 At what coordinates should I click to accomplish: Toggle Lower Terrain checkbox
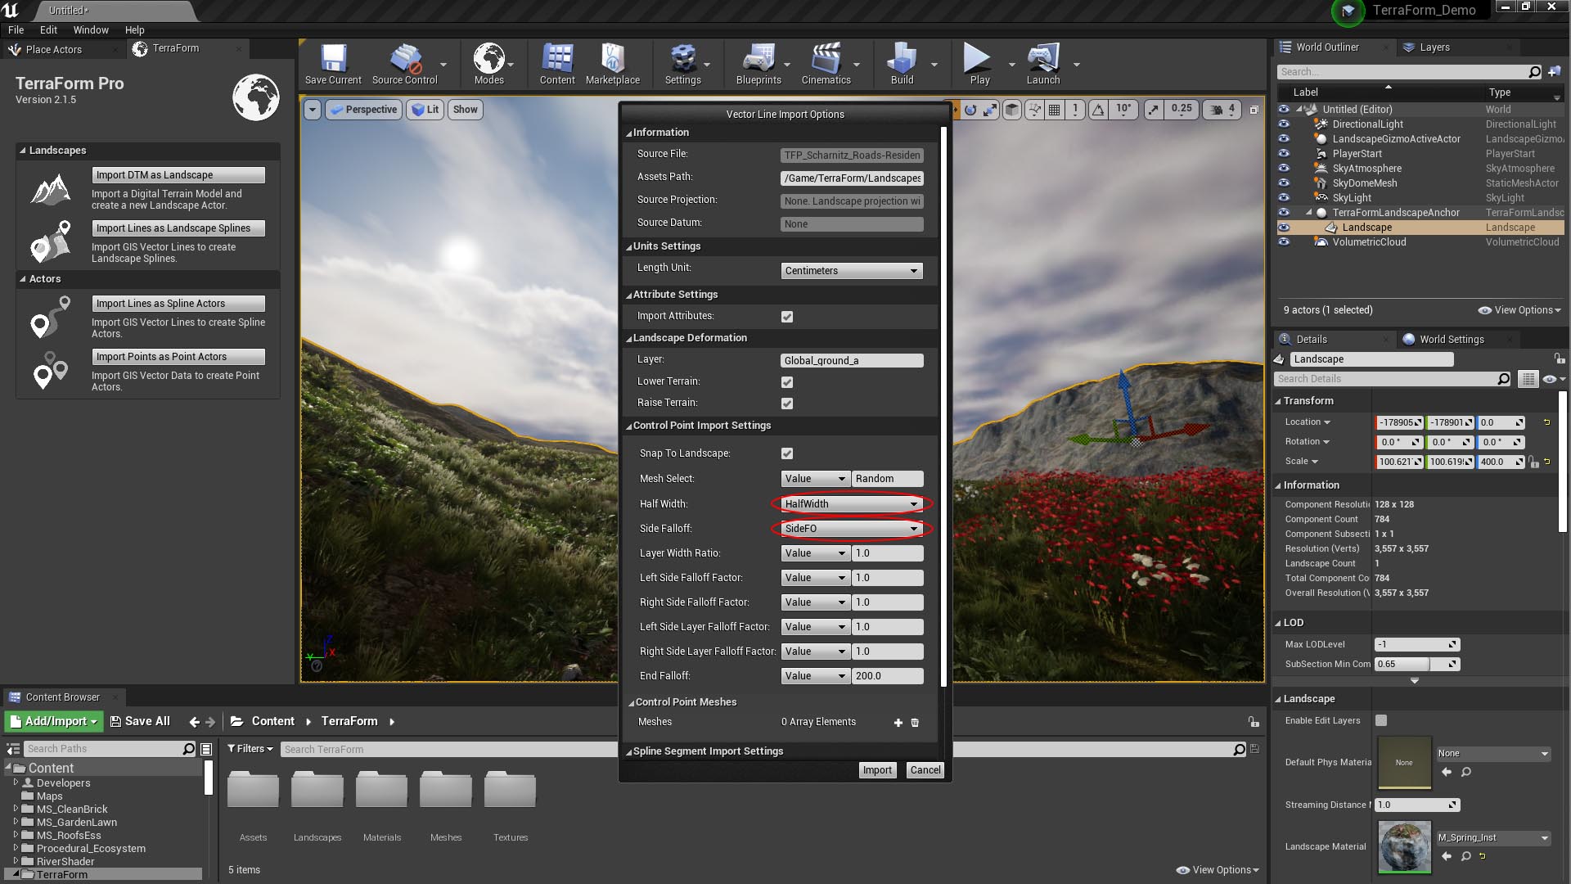tap(787, 382)
